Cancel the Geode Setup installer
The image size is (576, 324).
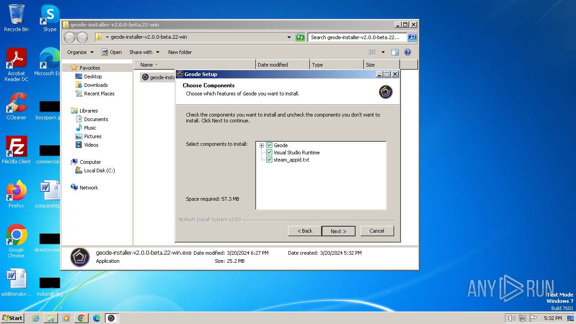[377, 231]
